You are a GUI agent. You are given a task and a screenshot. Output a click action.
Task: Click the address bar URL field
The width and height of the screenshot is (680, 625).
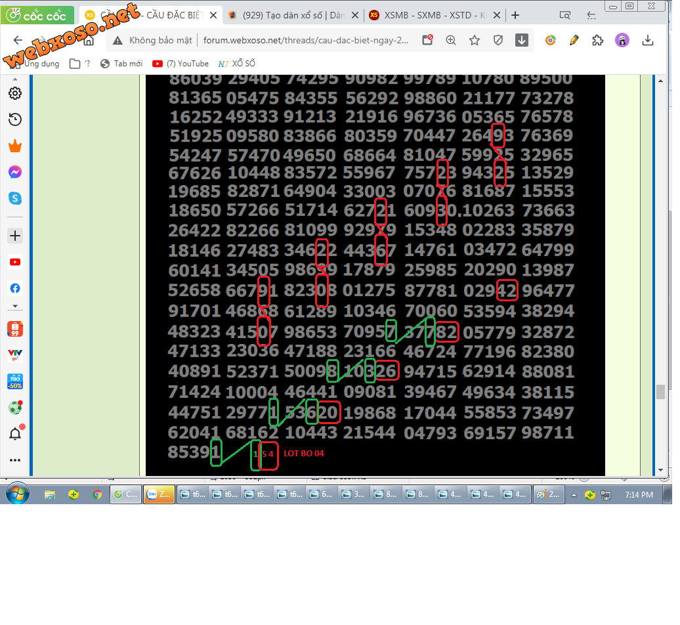point(306,40)
